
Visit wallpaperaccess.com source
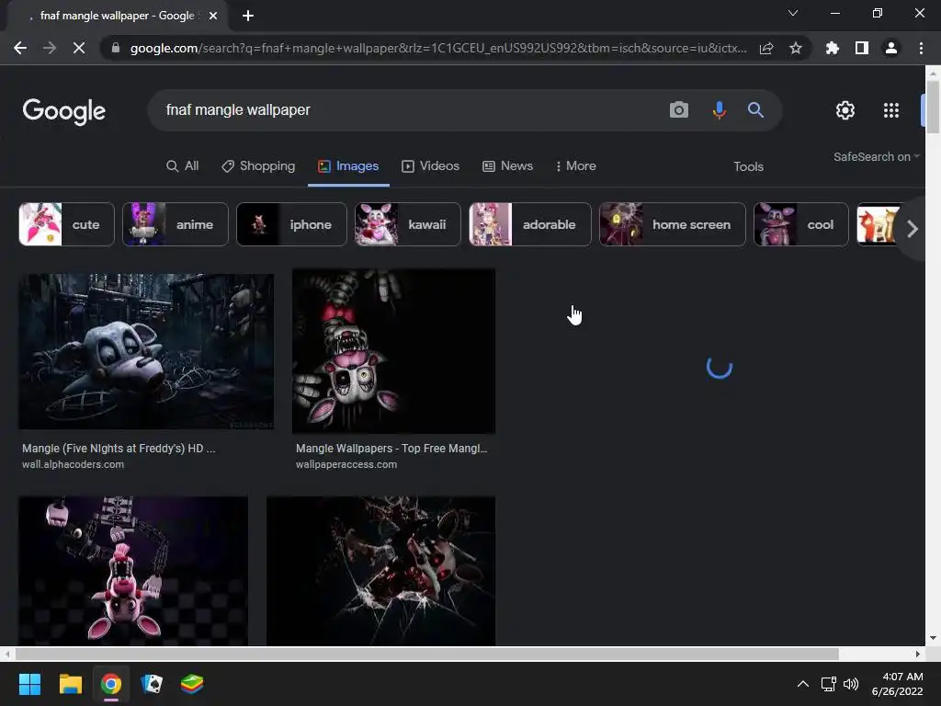point(346,464)
